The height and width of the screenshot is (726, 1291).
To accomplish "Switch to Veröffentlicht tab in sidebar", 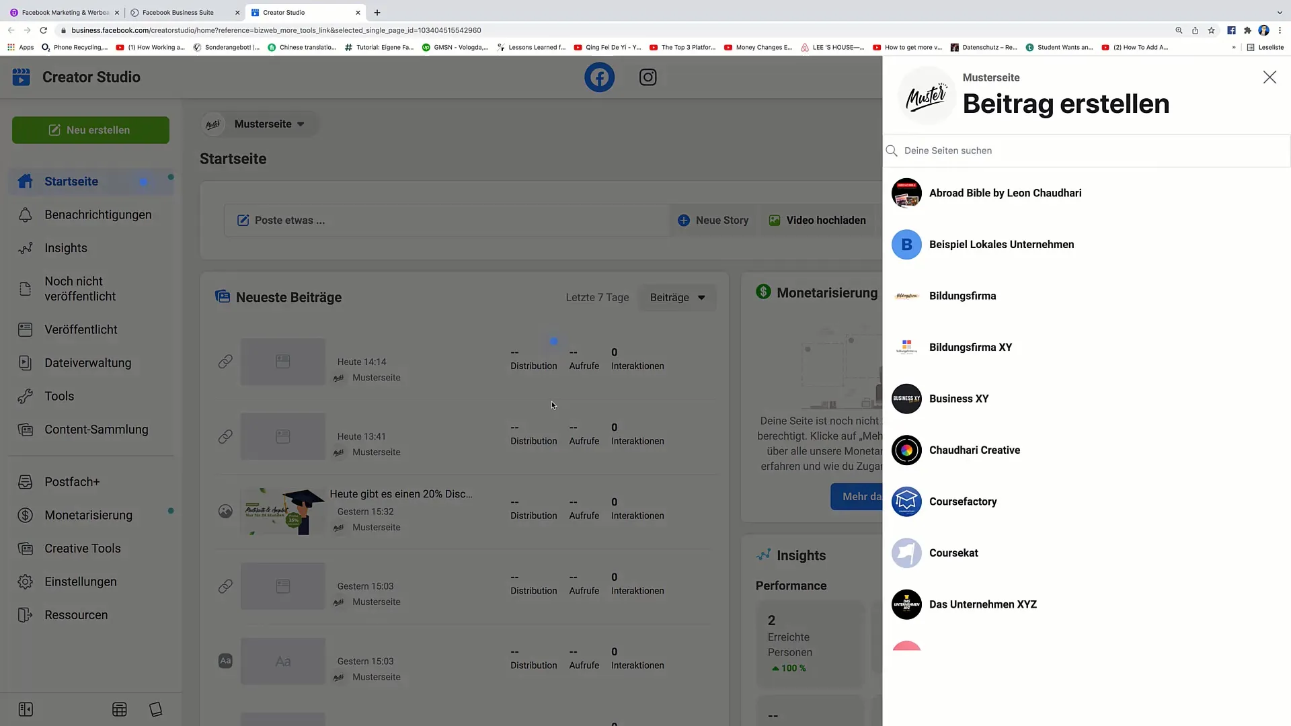I will 81,329.
